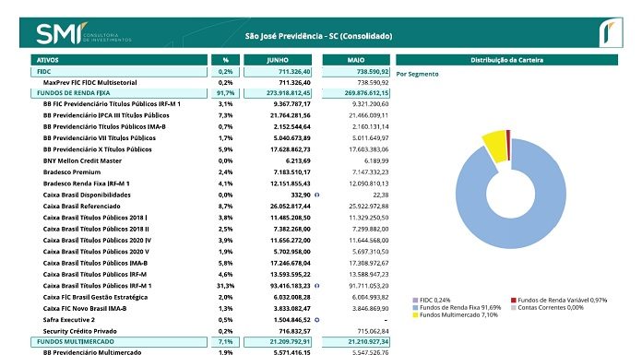Image resolution: width=642 pixels, height=355 pixels.
Task: Click the 8,7% percentage cell
Action: tap(226, 207)
